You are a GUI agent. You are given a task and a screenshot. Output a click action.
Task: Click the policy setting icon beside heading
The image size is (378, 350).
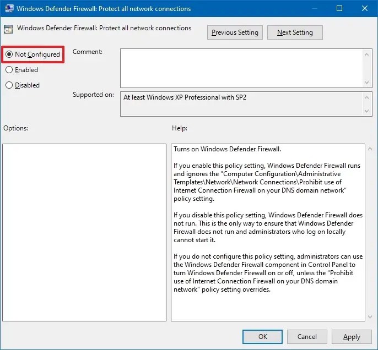pyautogui.click(x=8, y=29)
